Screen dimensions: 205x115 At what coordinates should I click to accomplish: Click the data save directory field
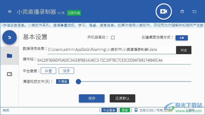coord(112,50)
